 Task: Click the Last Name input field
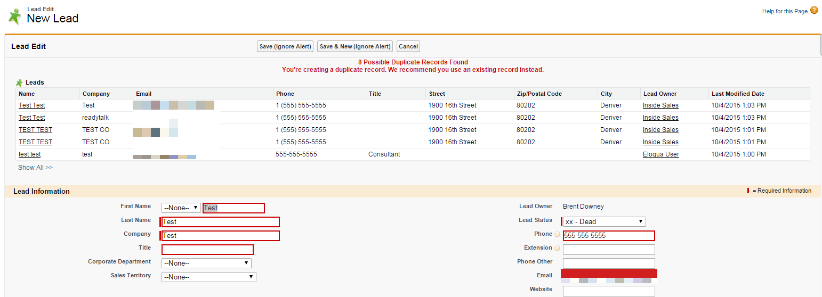pos(221,222)
